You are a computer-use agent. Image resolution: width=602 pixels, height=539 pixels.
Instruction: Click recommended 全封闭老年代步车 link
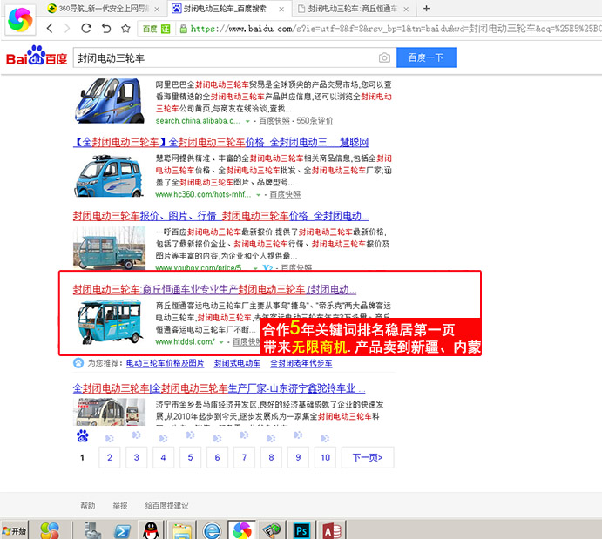point(301,363)
